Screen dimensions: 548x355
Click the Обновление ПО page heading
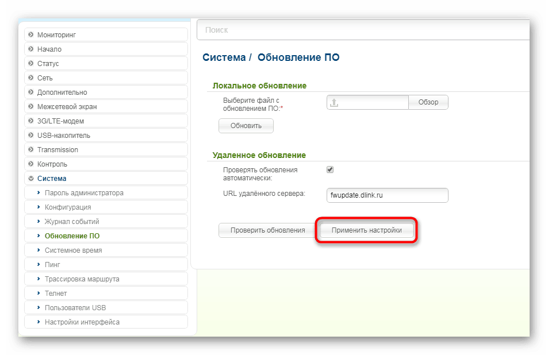coord(298,57)
